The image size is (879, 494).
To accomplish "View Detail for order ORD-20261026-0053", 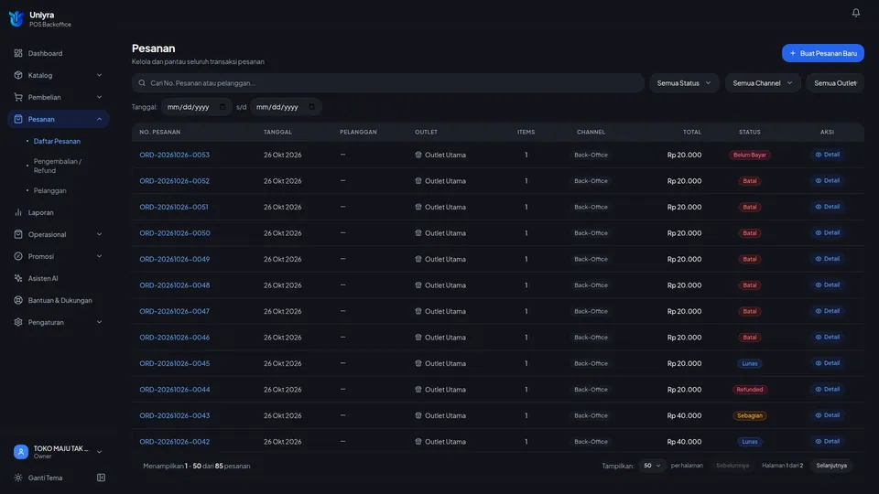I will coord(828,155).
